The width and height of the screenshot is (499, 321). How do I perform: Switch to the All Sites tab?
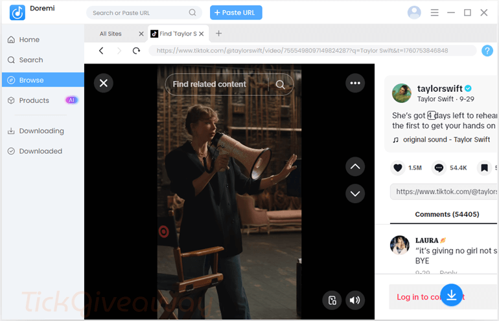tap(110, 34)
